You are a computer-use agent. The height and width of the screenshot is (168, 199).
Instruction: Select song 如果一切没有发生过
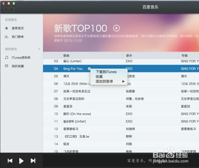click(77, 91)
